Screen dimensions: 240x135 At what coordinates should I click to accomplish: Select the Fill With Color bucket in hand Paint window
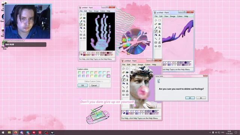(x=84, y=18)
